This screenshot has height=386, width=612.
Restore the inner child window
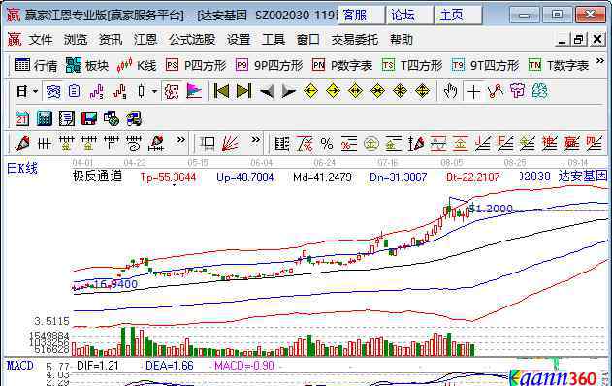pos(579,40)
